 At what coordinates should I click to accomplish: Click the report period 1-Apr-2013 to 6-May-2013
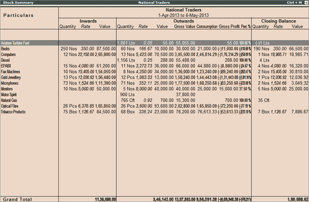pyautogui.click(x=184, y=15)
